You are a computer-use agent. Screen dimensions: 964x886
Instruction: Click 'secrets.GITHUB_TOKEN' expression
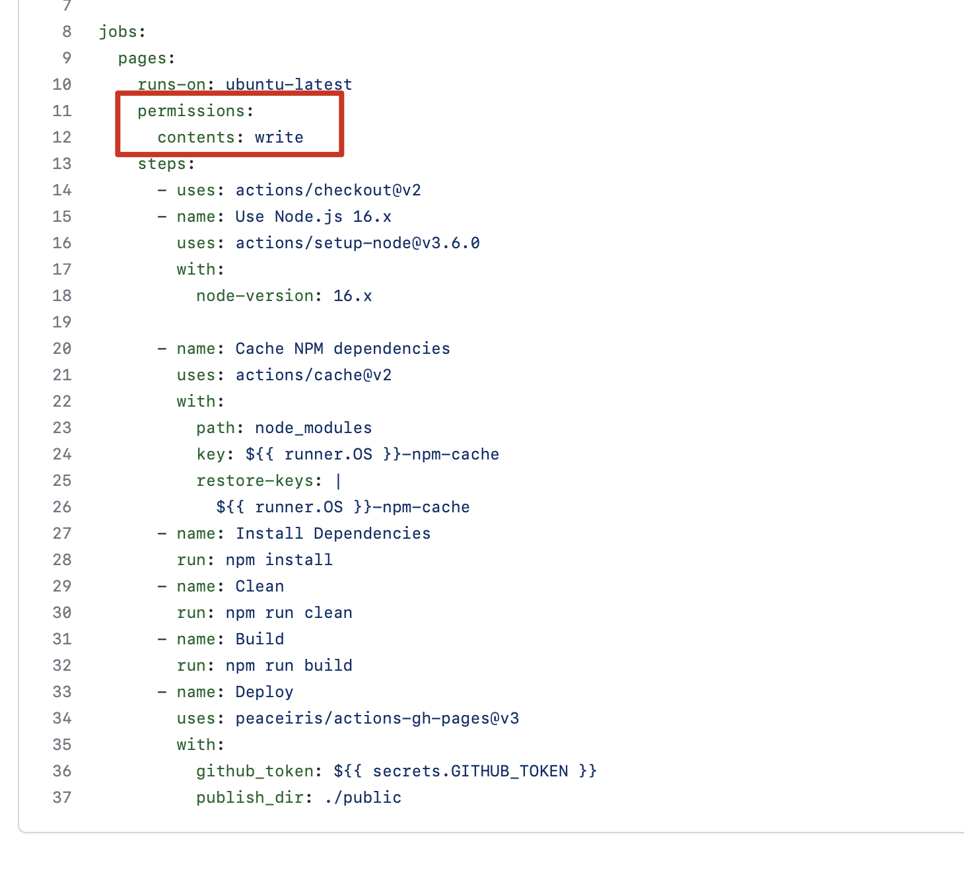[470, 771]
